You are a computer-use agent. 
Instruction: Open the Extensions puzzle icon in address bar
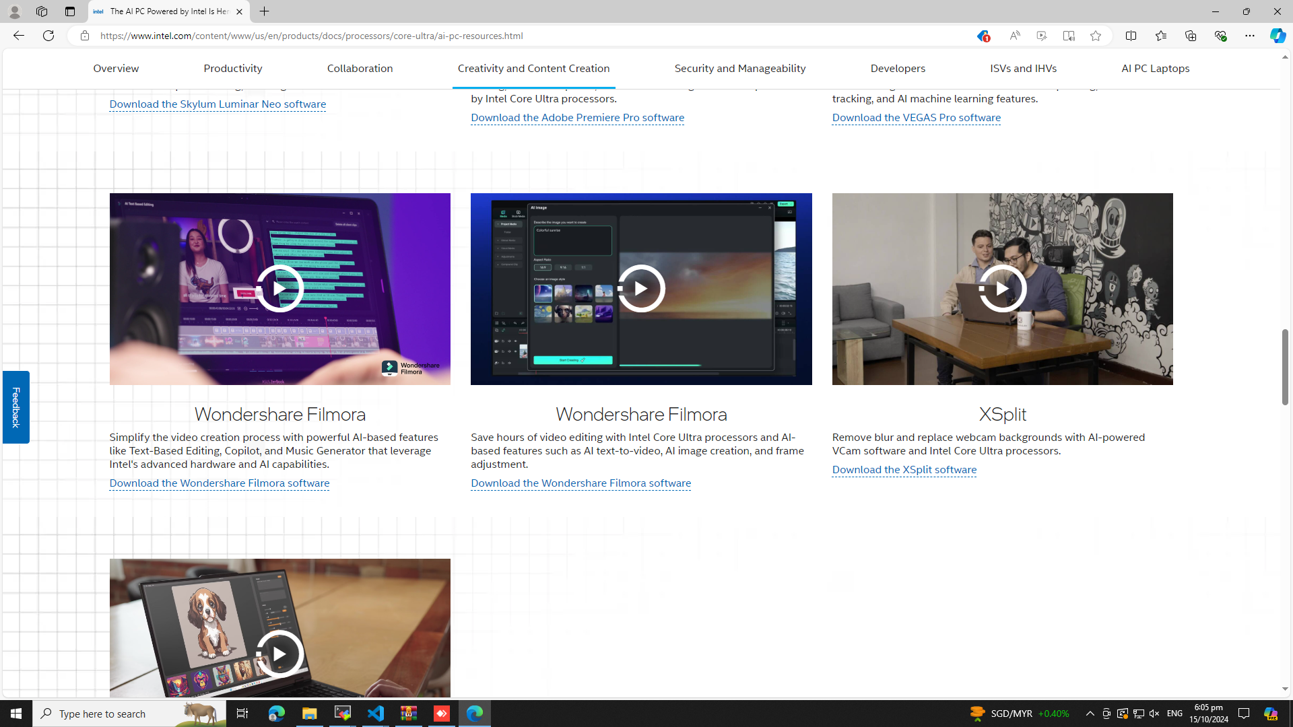(x=1041, y=36)
